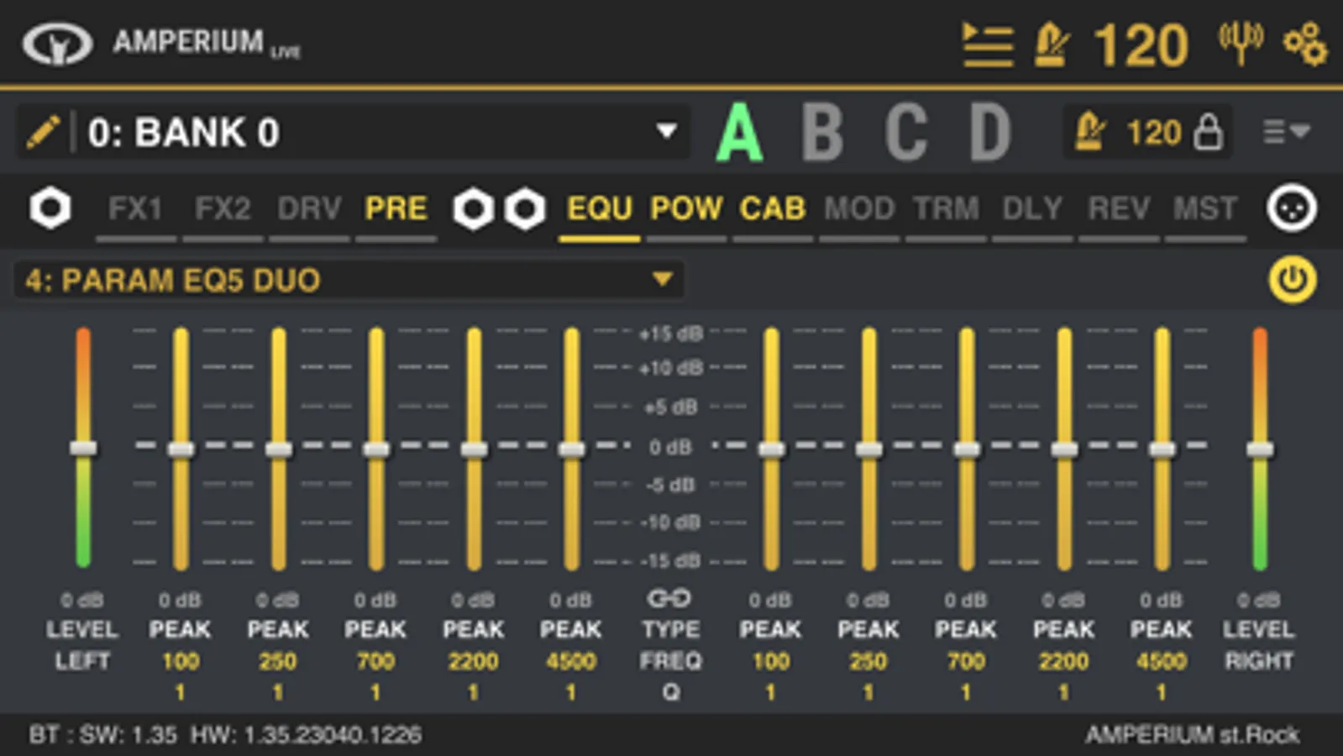Click the AMPERIUM st.Rock status text

click(1193, 735)
